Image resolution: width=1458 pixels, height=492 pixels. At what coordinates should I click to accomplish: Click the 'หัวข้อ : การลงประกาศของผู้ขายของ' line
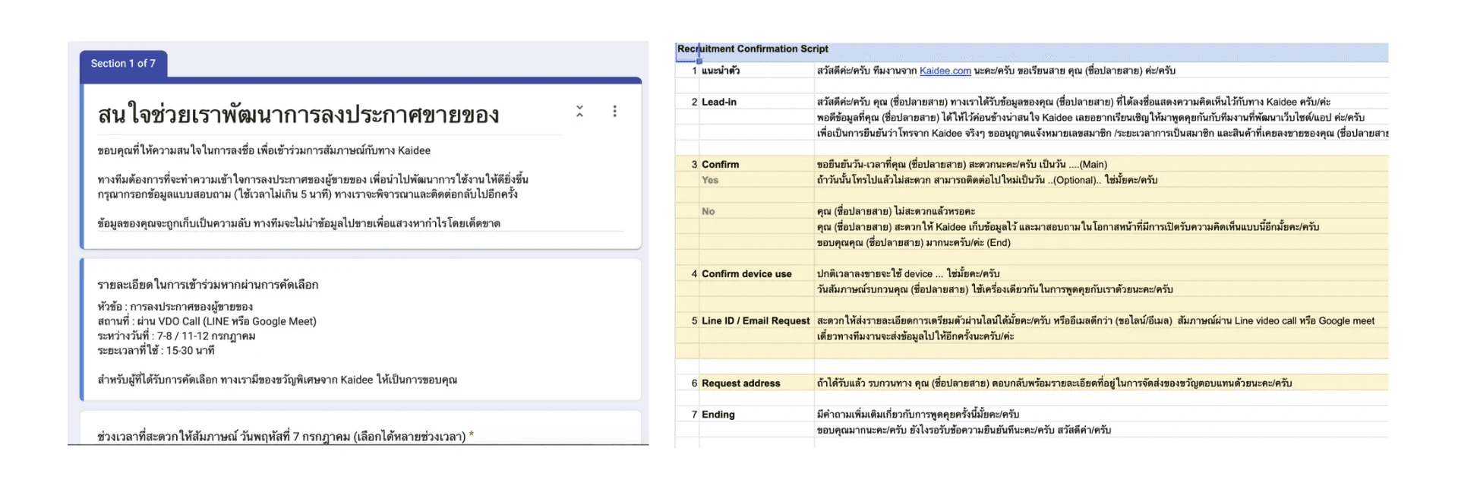[175, 307]
